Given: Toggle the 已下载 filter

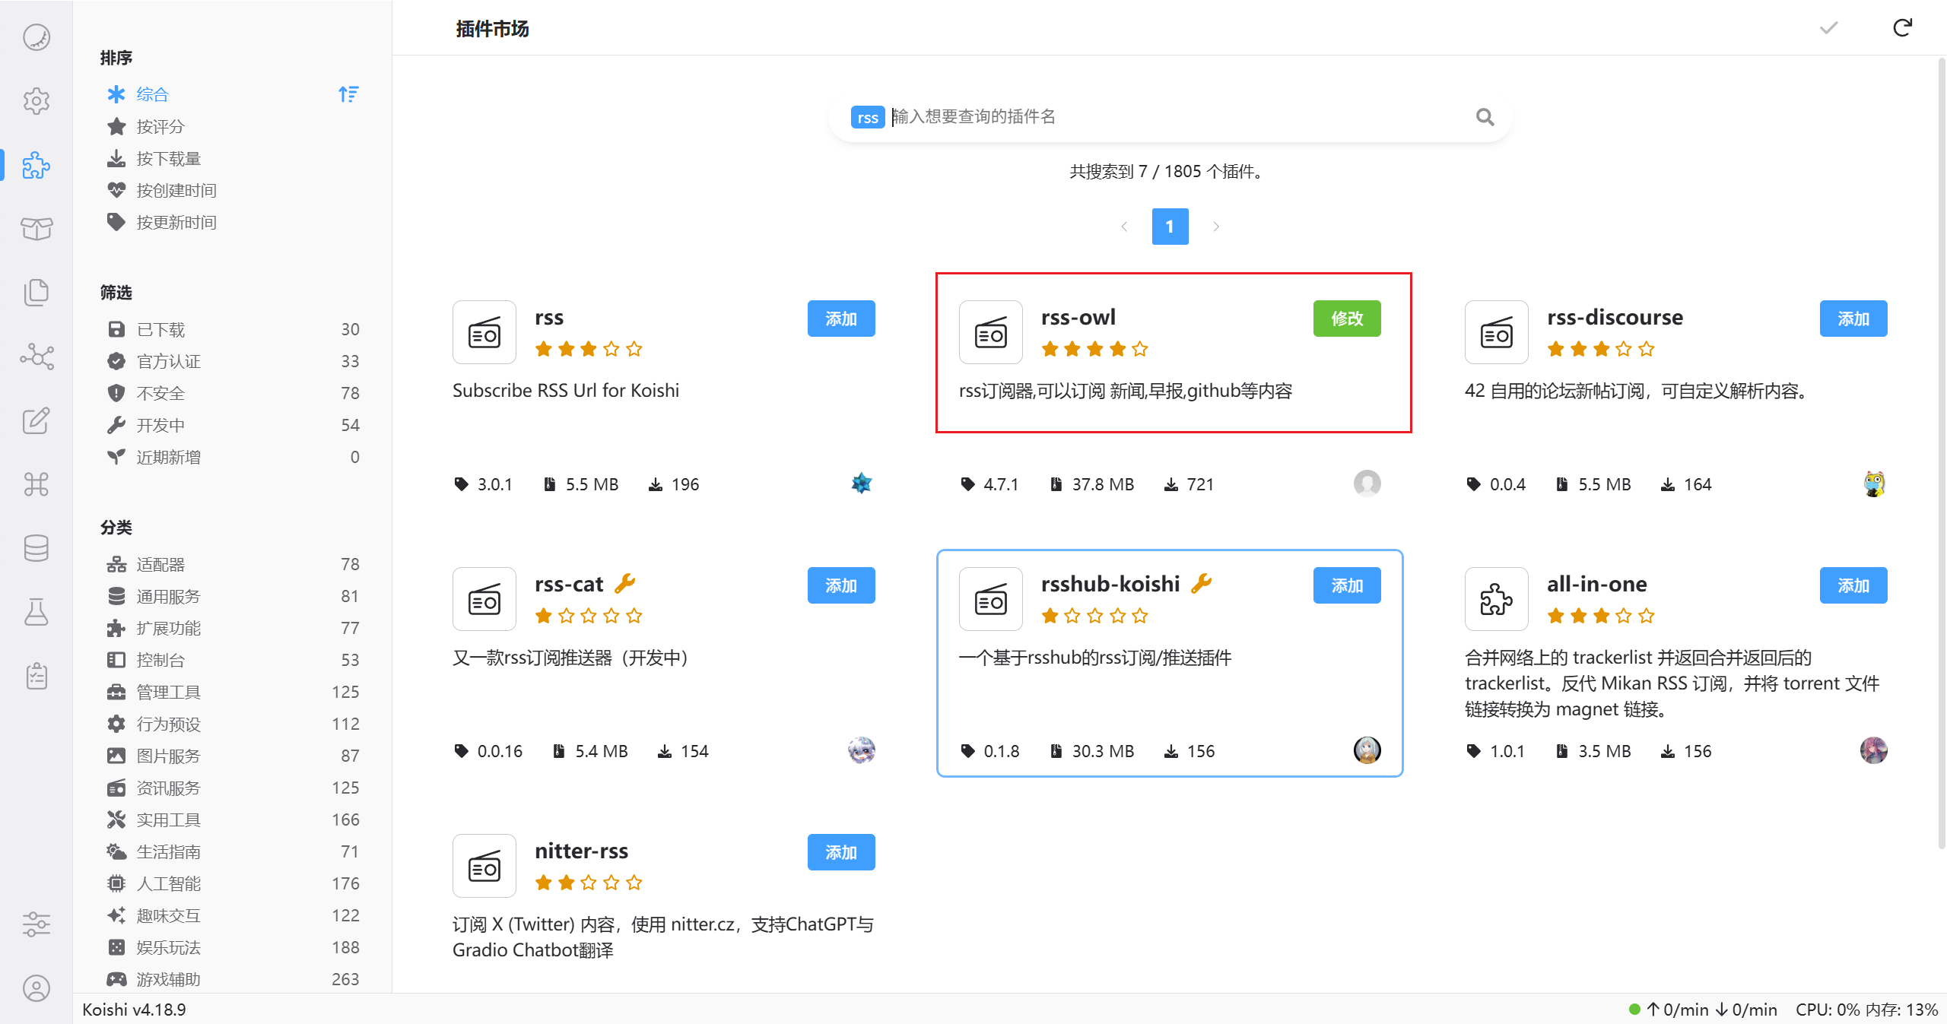Looking at the screenshot, I should (161, 329).
